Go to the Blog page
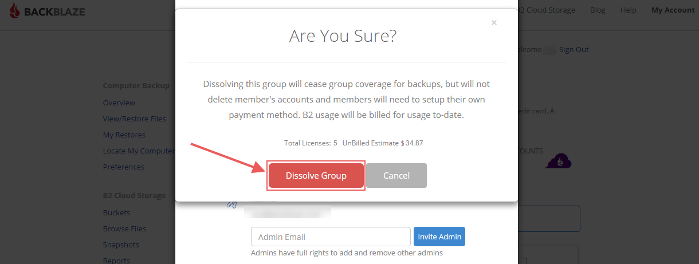This screenshot has width=699, height=264. 598,10
